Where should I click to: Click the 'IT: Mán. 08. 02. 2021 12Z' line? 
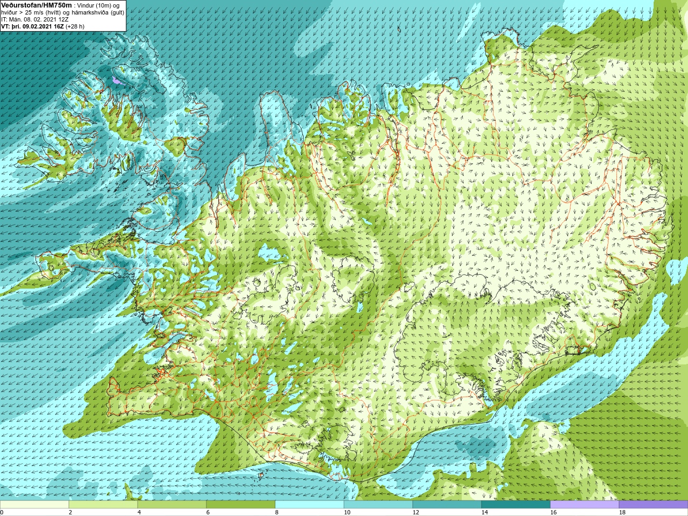coord(35,19)
